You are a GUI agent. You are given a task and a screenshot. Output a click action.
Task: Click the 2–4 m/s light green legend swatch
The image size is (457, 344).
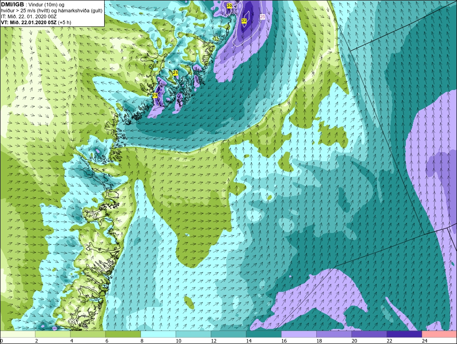(53, 334)
